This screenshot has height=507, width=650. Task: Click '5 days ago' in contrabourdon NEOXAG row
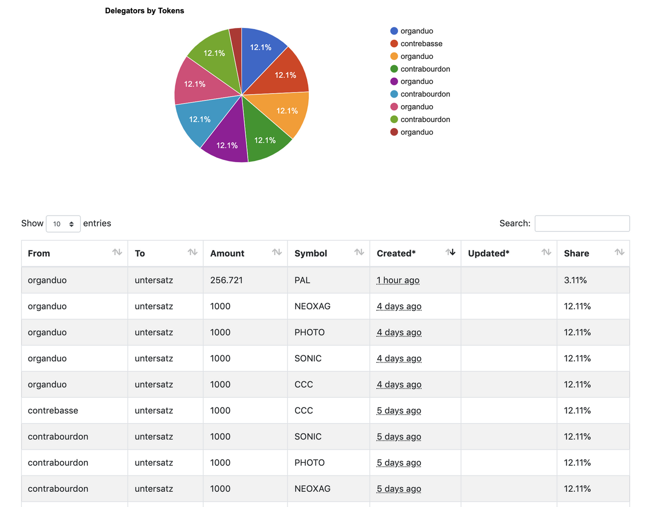(399, 489)
